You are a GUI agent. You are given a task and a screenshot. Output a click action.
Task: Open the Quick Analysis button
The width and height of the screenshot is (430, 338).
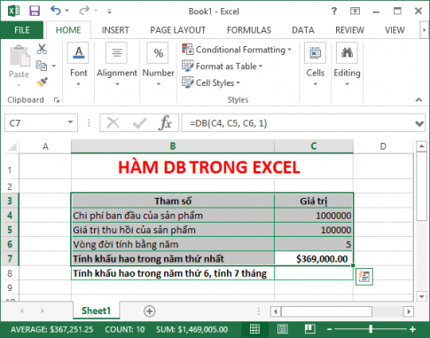tap(364, 277)
